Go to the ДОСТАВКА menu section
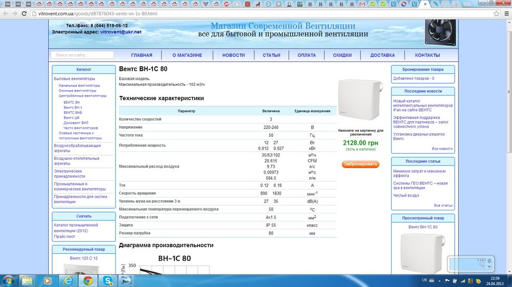 382,55
